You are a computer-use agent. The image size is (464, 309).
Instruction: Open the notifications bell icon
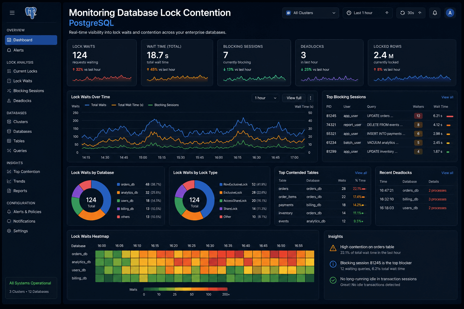tap(435, 13)
